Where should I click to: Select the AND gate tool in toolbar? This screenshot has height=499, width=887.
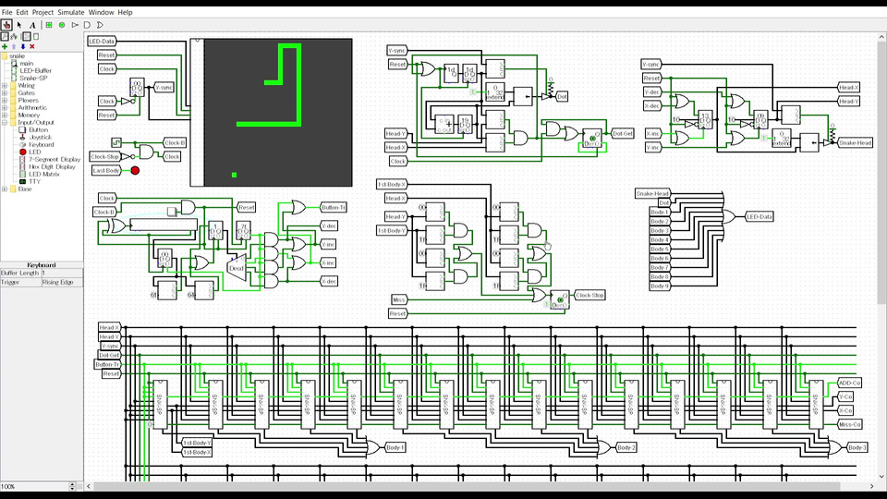tap(87, 25)
